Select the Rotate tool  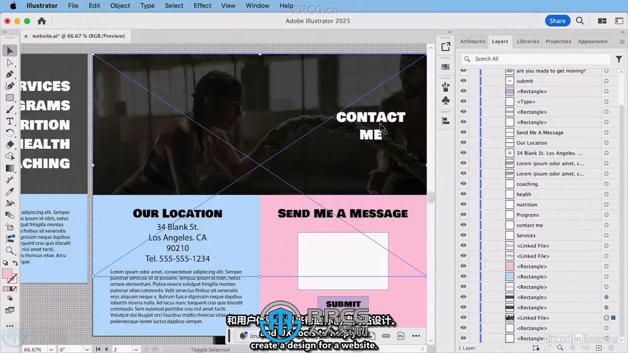[x=10, y=133]
